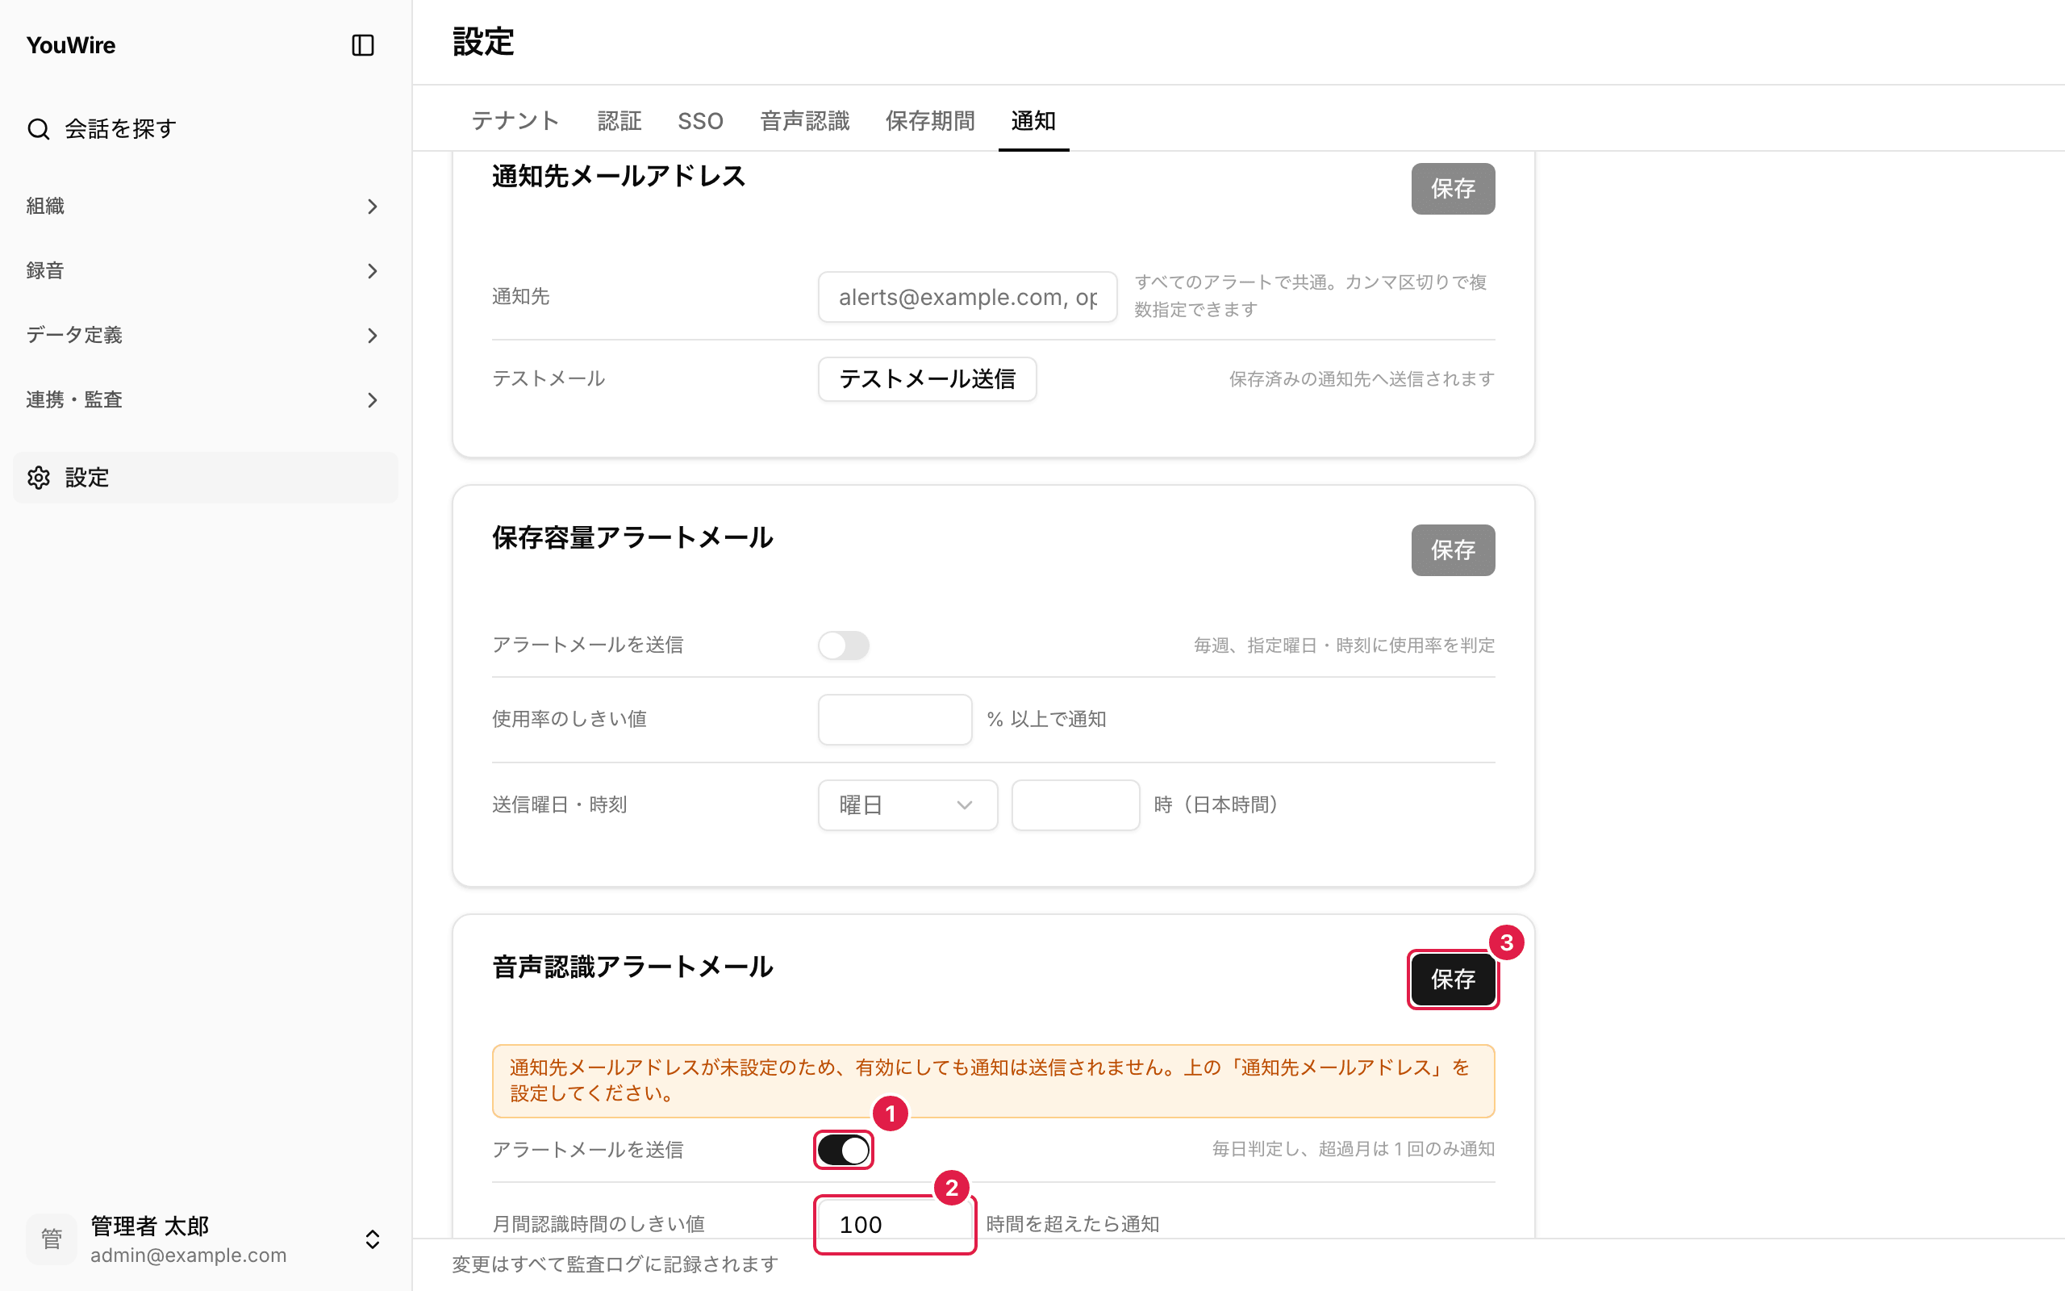
Task: Open the 曜日 dropdown
Action: (908, 805)
